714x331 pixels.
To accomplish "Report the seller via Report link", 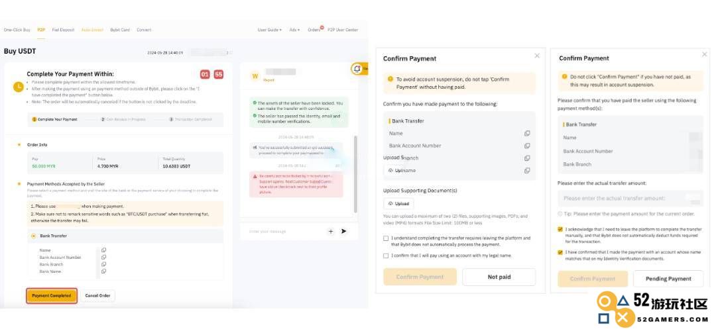I will pos(268,79).
